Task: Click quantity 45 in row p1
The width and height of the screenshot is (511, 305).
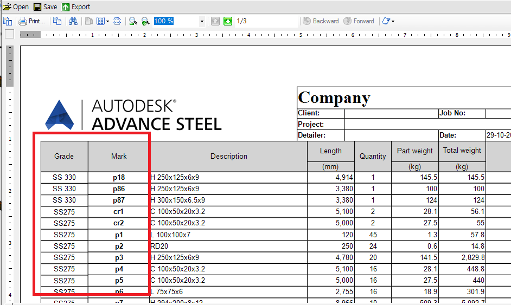Action: coord(373,235)
